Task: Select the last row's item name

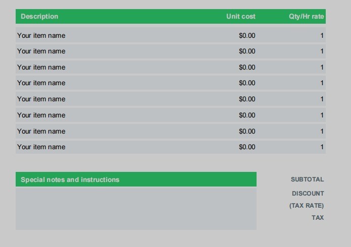Action: pyautogui.click(x=41, y=147)
